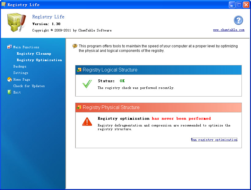Click the Main Functions sidebar icon
The width and height of the screenshot is (251, 190).
point(9,47)
